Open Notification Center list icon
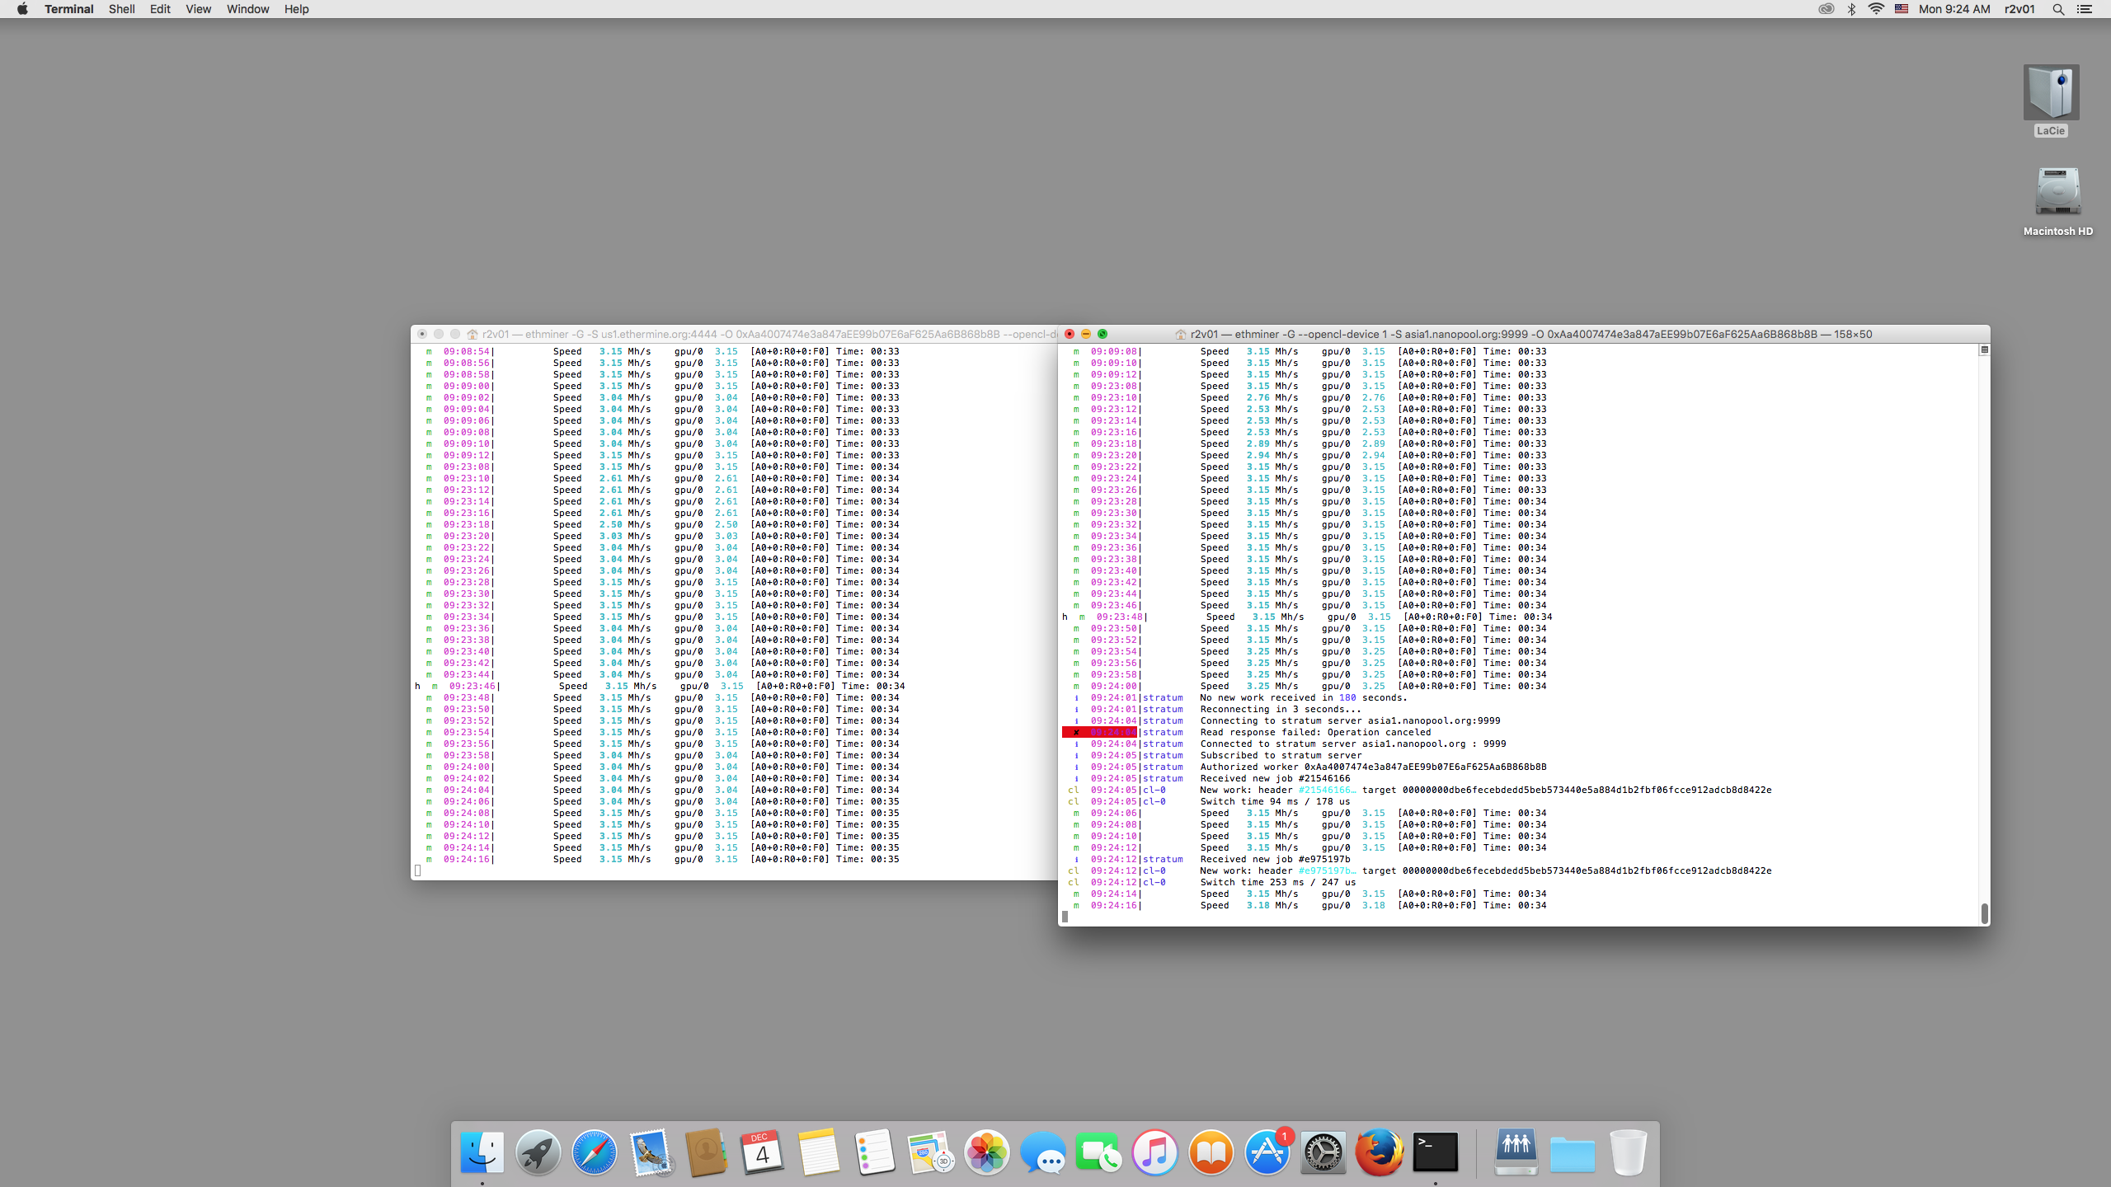The image size is (2111, 1187). click(2085, 9)
